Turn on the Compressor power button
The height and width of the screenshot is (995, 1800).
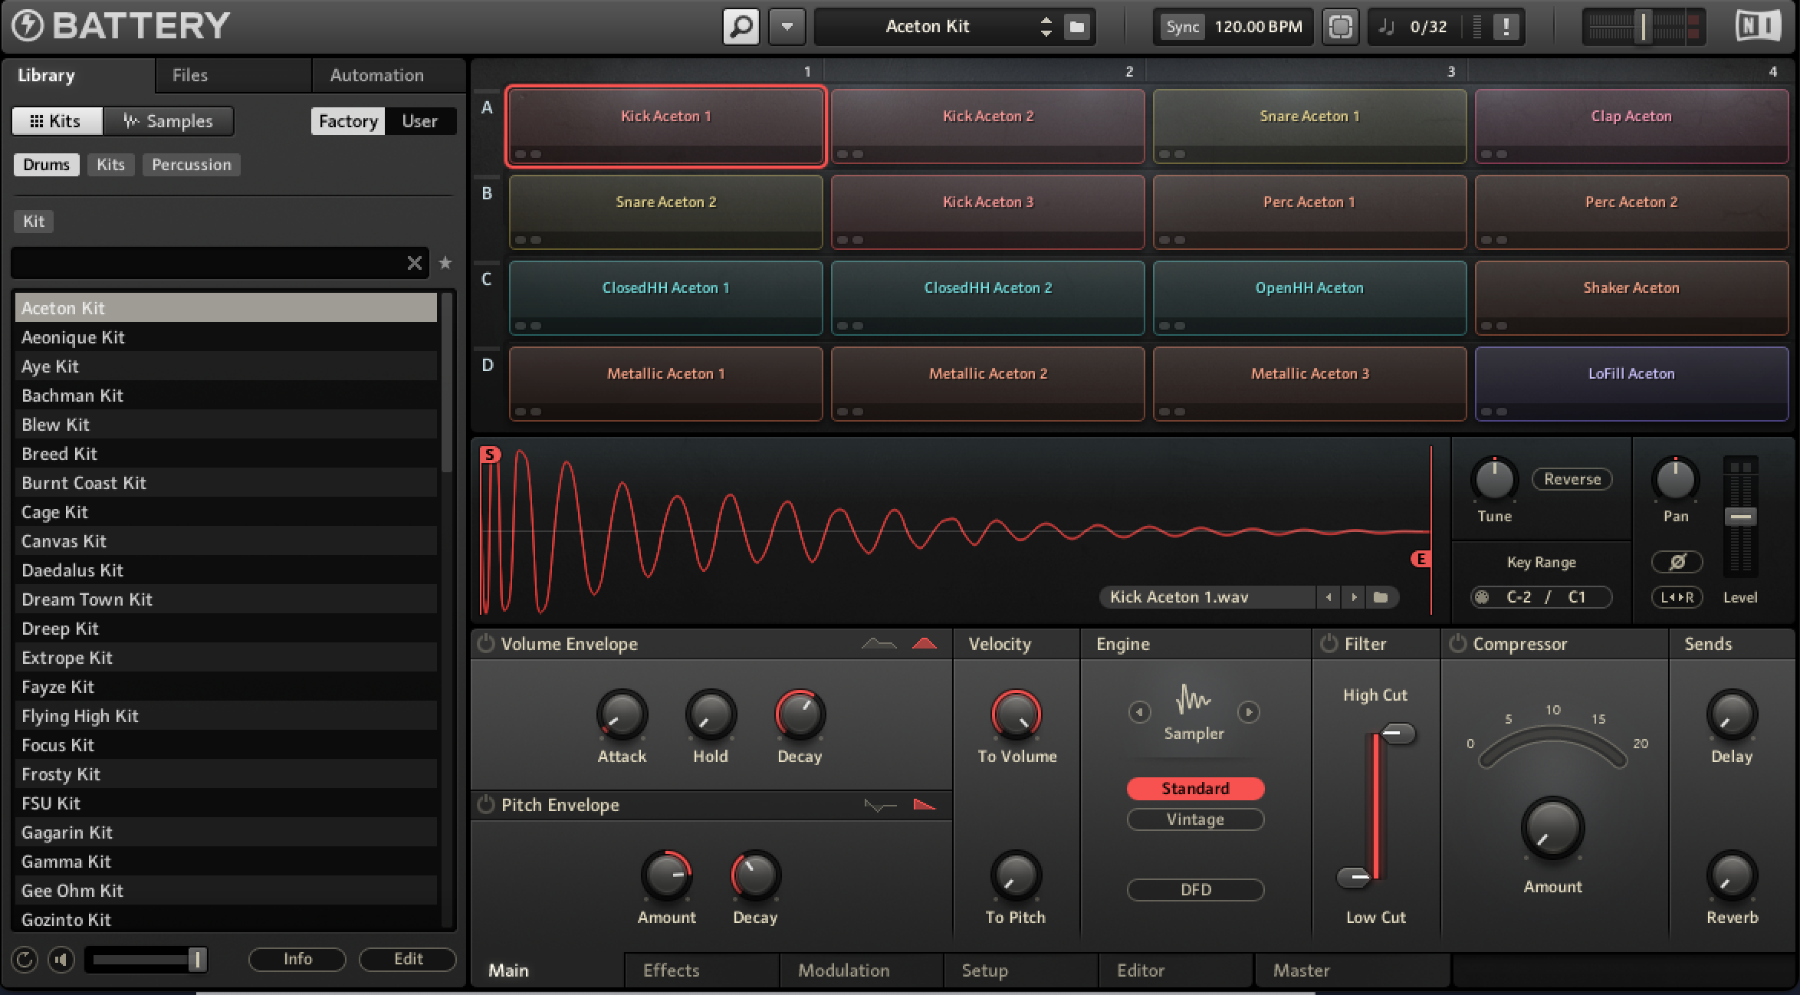coord(1457,644)
